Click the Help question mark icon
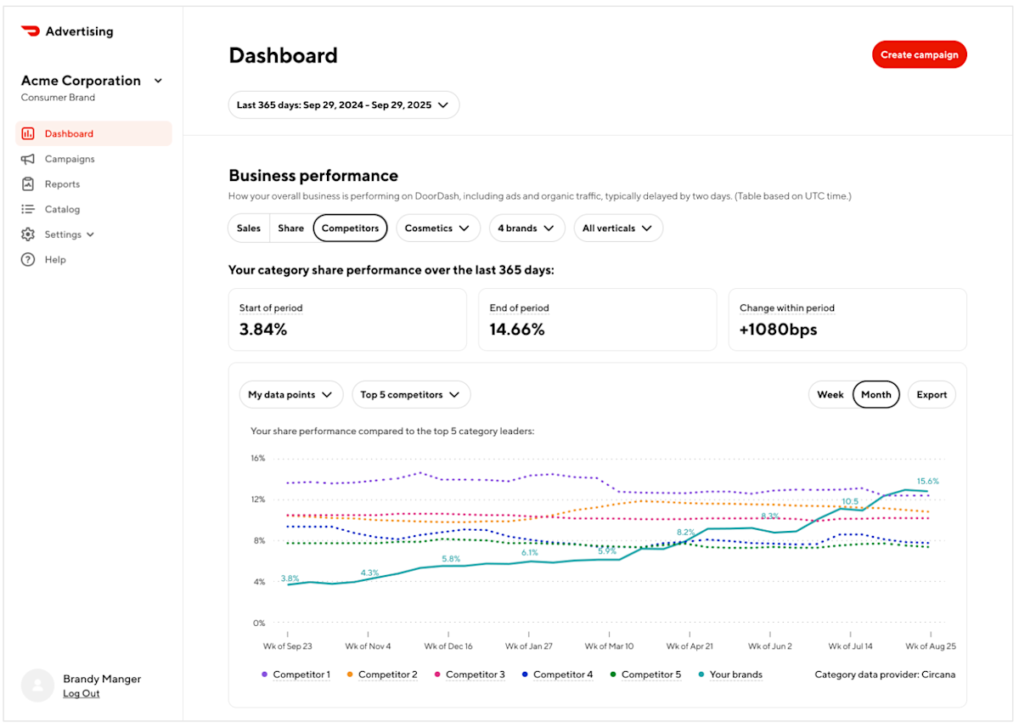Screen dimensions: 1019x728 pos(29,259)
